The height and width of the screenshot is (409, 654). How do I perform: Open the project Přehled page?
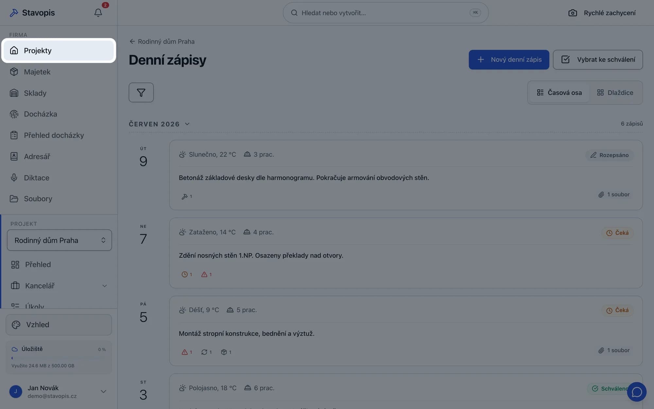tap(59, 264)
